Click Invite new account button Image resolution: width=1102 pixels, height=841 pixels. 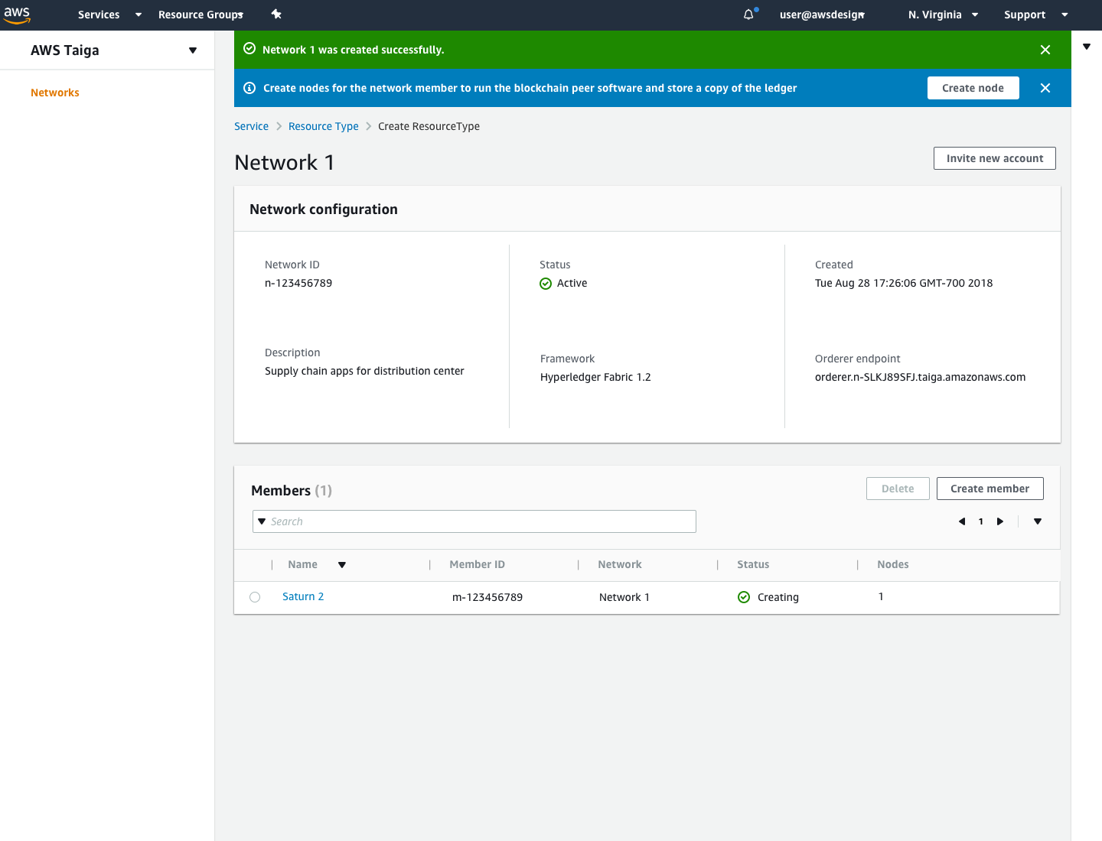point(994,158)
